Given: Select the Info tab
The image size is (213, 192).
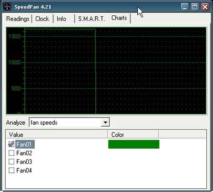Looking at the screenshot, I should click(64, 19).
